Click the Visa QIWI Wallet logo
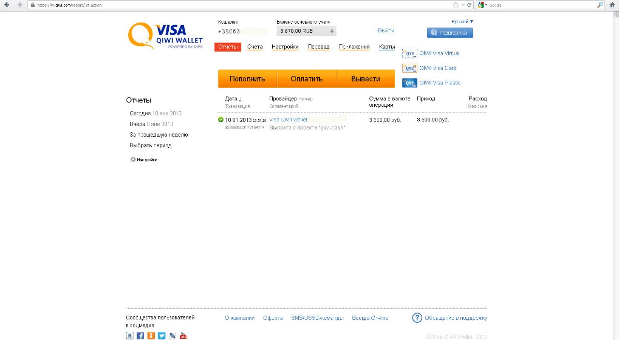The width and height of the screenshot is (619, 340). [x=165, y=36]
